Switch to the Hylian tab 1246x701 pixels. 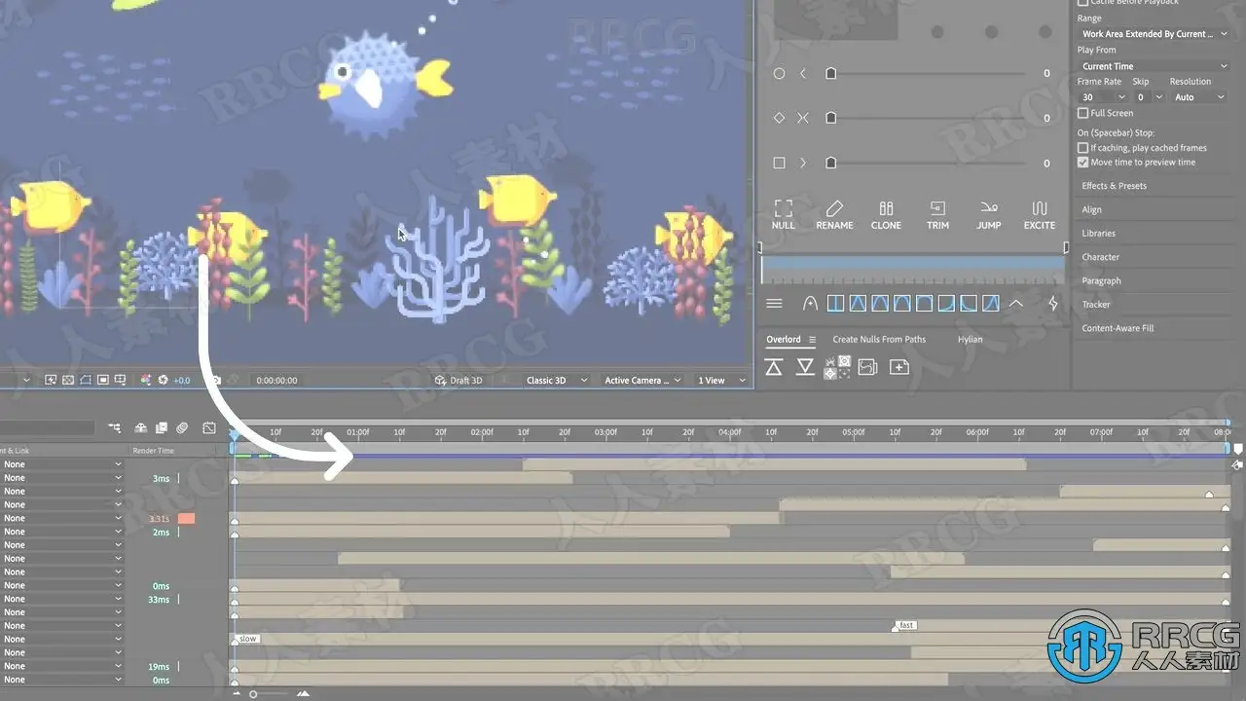point(970,339)
